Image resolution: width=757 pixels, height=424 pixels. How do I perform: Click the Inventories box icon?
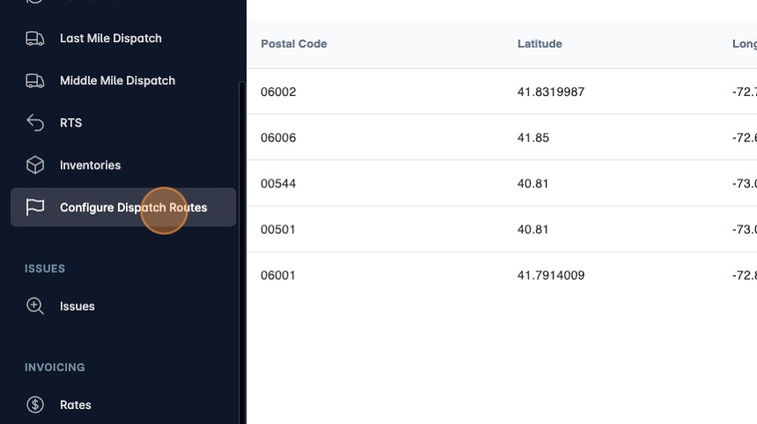(35, 165)
